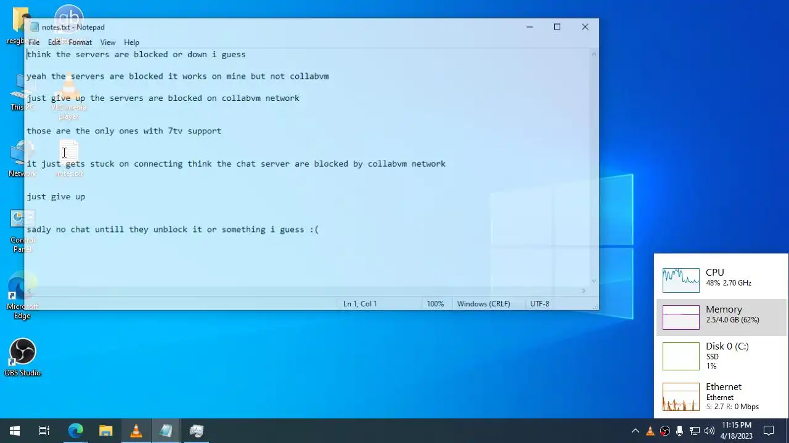Image resolution: width=789 pixels, height=443 pixels.
Task: Select the Notepad taskbar button
Action: click(x=166, y=431)
